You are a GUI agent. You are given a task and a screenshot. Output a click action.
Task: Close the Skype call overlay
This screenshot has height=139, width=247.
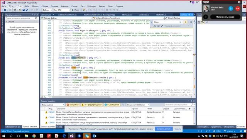[x=239, y=2]
